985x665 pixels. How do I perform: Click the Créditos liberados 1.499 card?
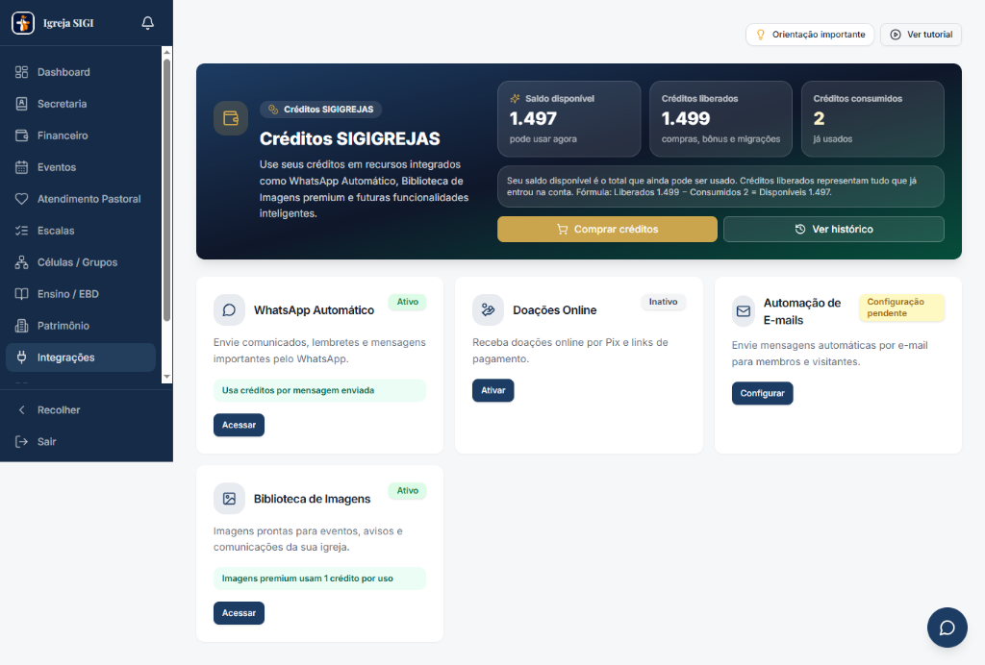coord(720,118)
